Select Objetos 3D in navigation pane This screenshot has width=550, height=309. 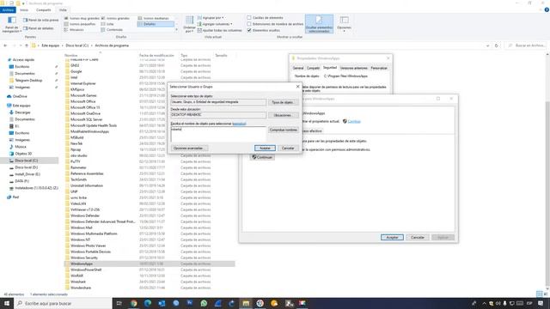coord(23,154)
